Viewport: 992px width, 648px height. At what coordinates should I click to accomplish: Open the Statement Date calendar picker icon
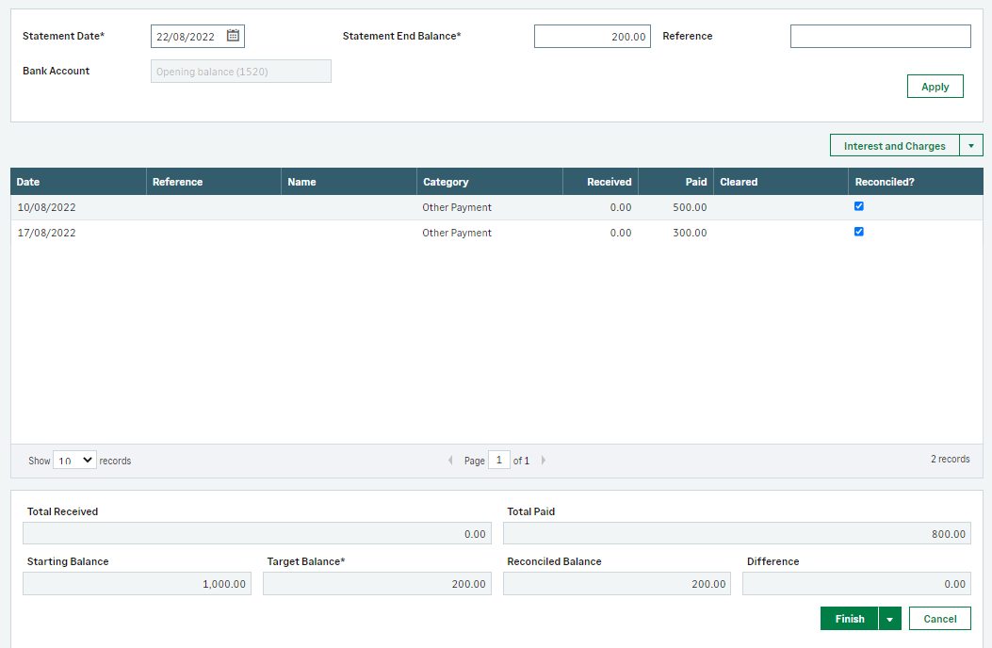233,37
